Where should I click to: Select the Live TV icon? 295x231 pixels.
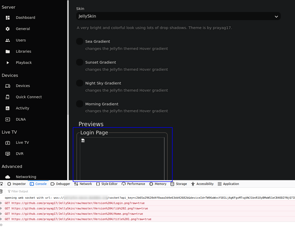7,142
